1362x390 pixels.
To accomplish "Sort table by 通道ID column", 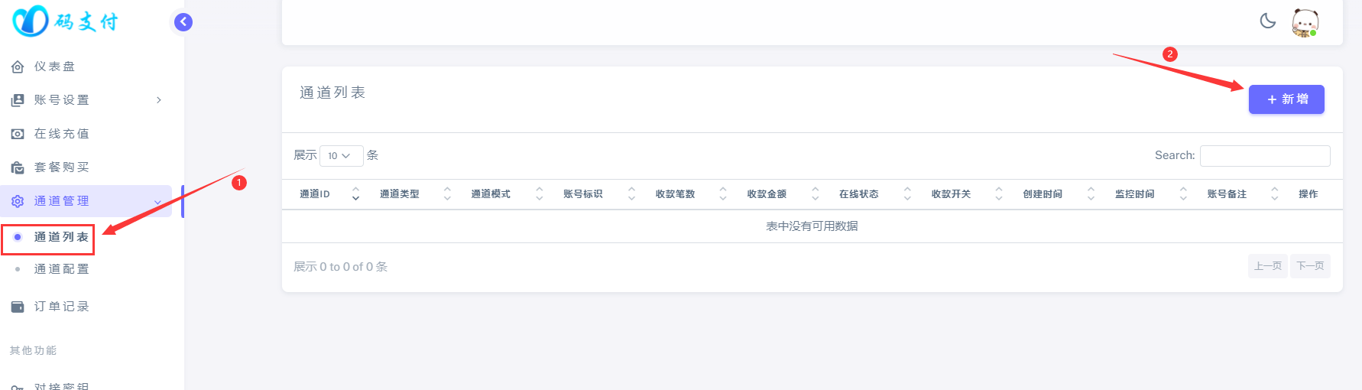I will pos(328,194).
